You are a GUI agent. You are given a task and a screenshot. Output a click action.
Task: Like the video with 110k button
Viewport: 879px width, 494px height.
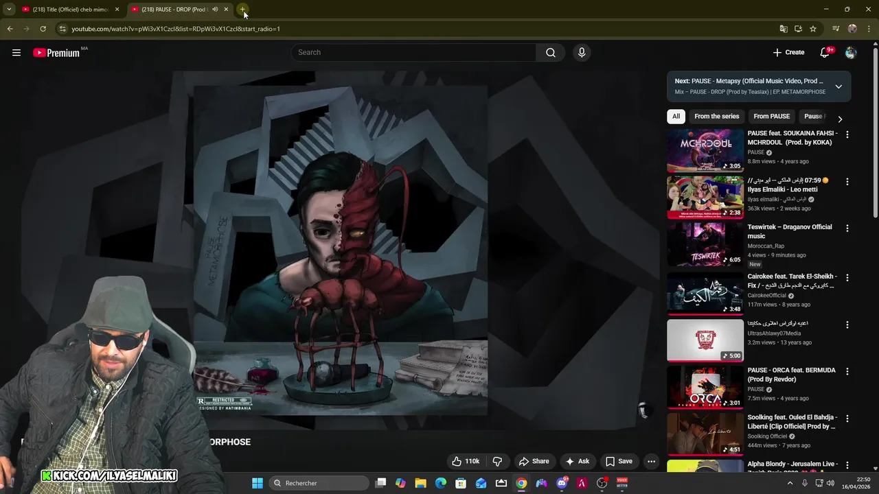tap(465, 461)
